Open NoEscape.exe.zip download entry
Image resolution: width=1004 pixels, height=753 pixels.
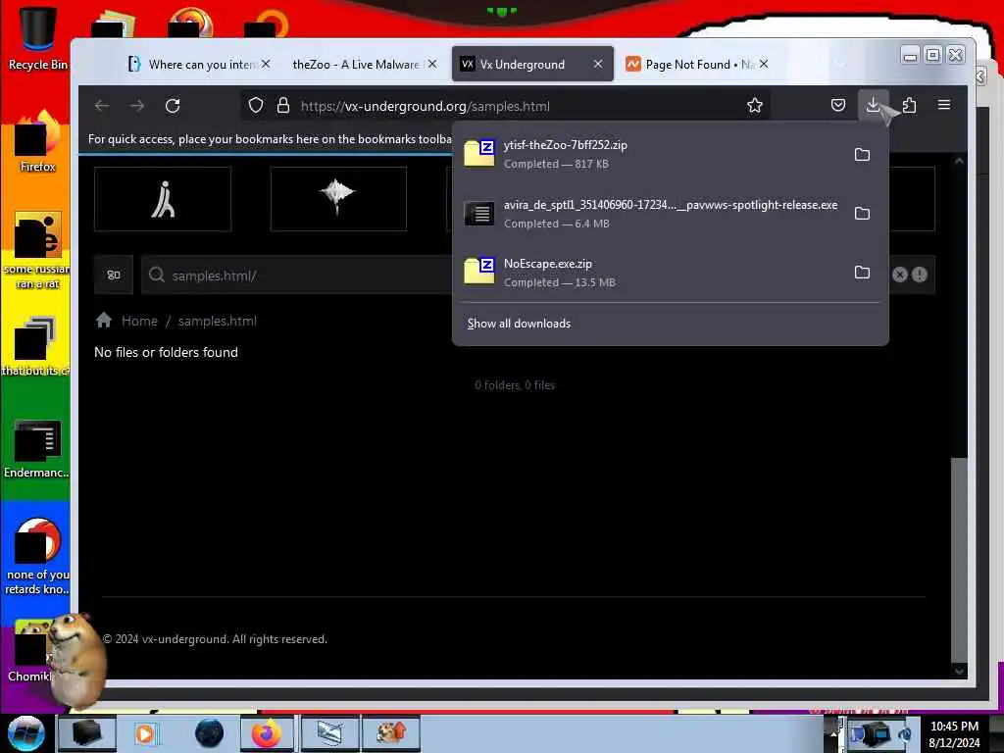point(651,273)
